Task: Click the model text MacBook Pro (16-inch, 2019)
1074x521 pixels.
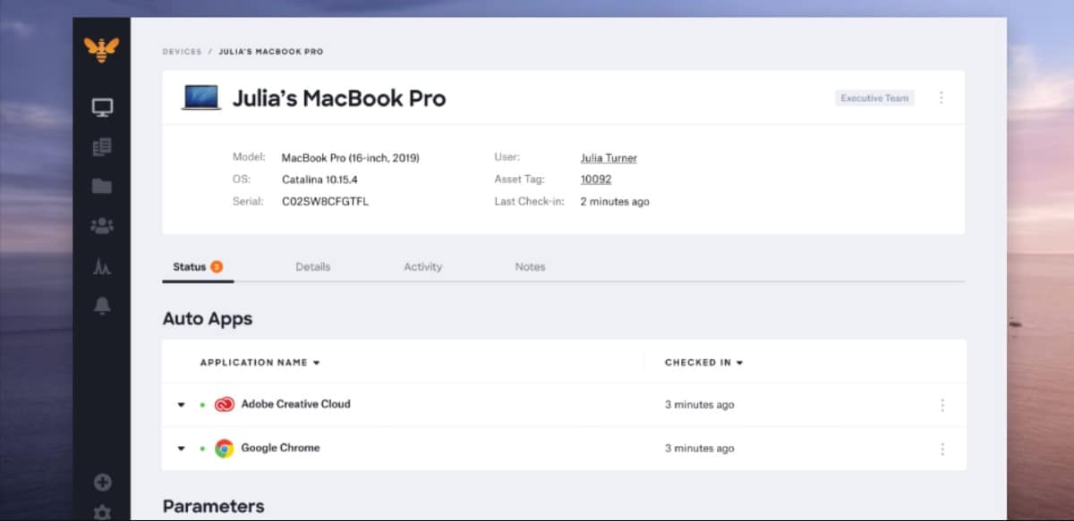Action: (x=350, y=158)
